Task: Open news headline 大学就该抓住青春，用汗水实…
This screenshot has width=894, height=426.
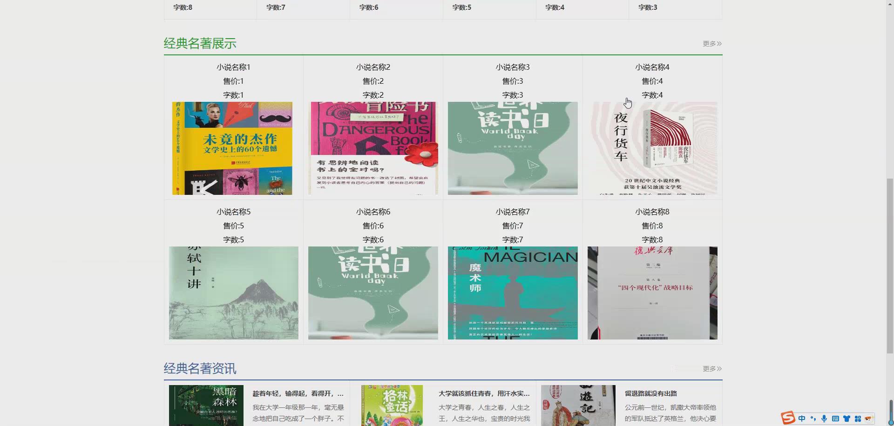Action: point(484,393)
